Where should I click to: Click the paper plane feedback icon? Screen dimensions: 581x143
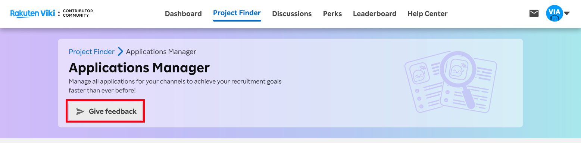tap(80, 111)
